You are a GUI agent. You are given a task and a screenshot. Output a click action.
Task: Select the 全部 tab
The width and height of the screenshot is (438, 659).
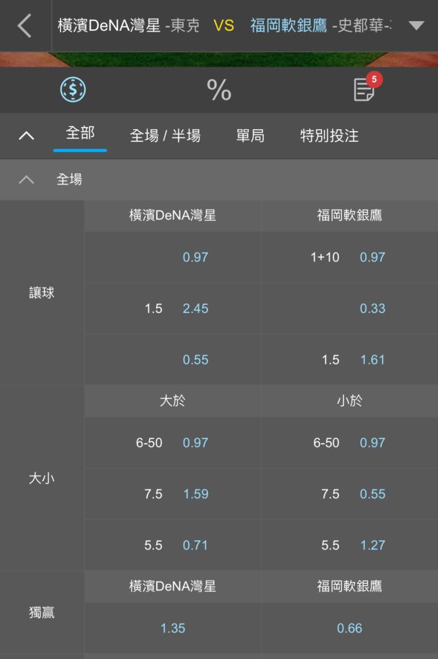(80, 133)
